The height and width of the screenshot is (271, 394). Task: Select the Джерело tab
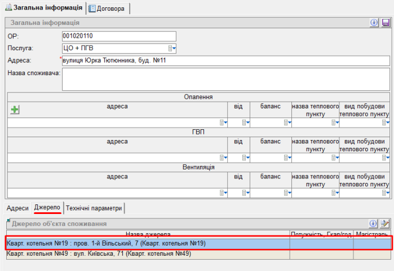pos(47,208)
